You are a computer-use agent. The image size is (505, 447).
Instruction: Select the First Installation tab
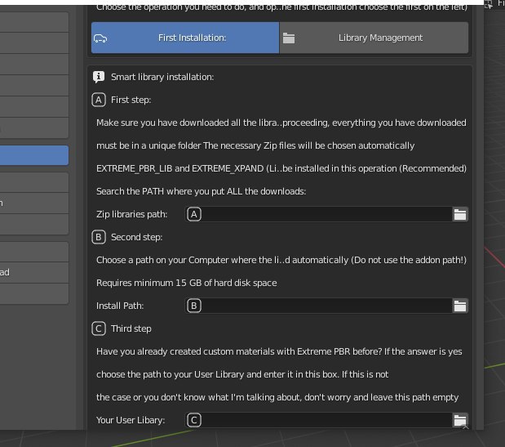tap(185, 38)
